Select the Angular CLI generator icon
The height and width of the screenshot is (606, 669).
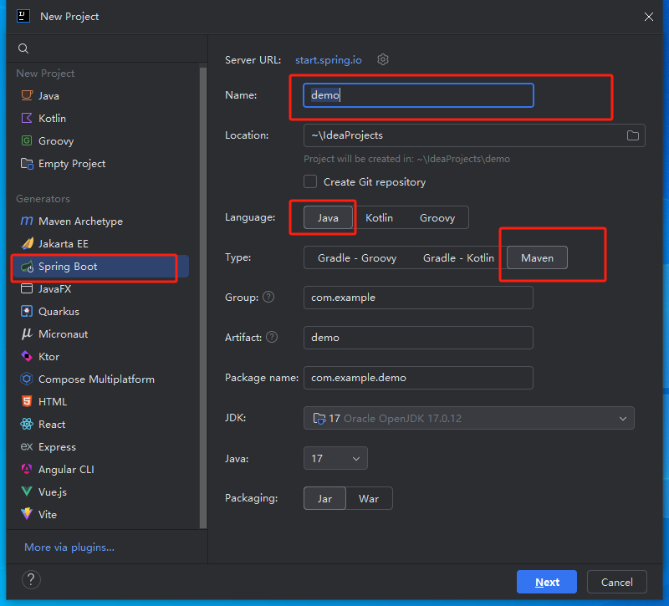click(27, 469)
